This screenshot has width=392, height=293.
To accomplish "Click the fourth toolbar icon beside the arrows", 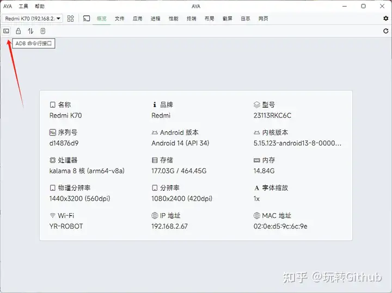I will [x=42, y=31].
